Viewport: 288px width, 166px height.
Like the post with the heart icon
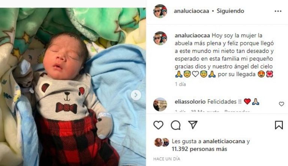158,125
